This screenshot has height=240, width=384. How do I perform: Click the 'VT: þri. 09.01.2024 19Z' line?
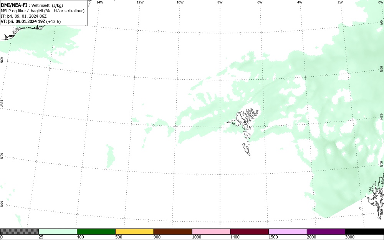(x=23, y=21)
